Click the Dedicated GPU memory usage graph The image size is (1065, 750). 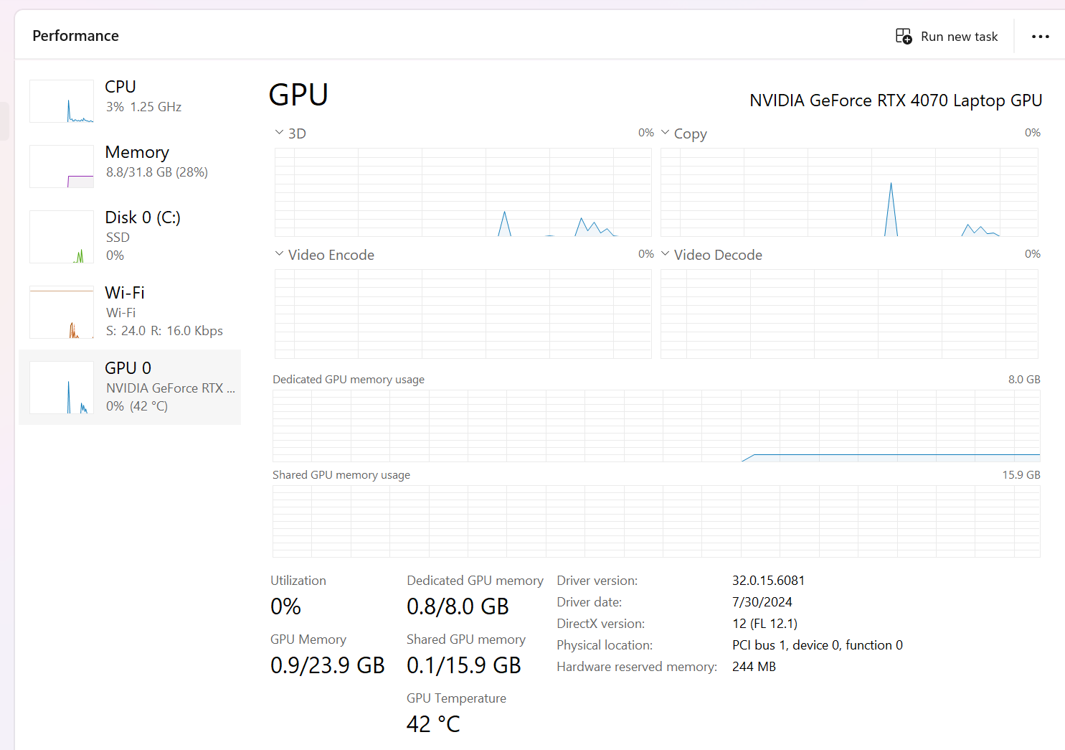[x=656, y=426]
